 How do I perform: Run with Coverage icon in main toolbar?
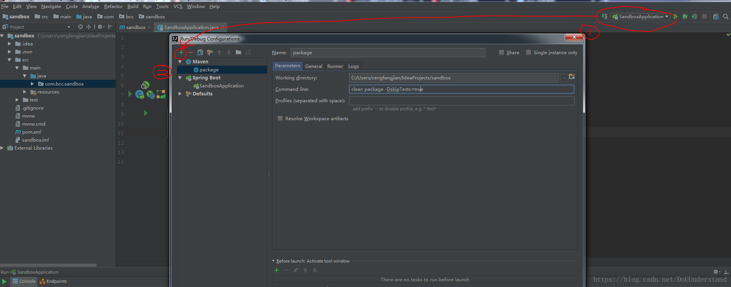695,16
